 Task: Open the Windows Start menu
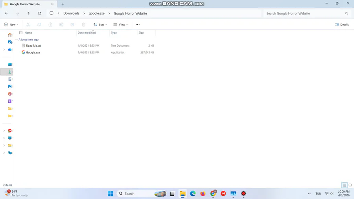(x=111, y=193)
